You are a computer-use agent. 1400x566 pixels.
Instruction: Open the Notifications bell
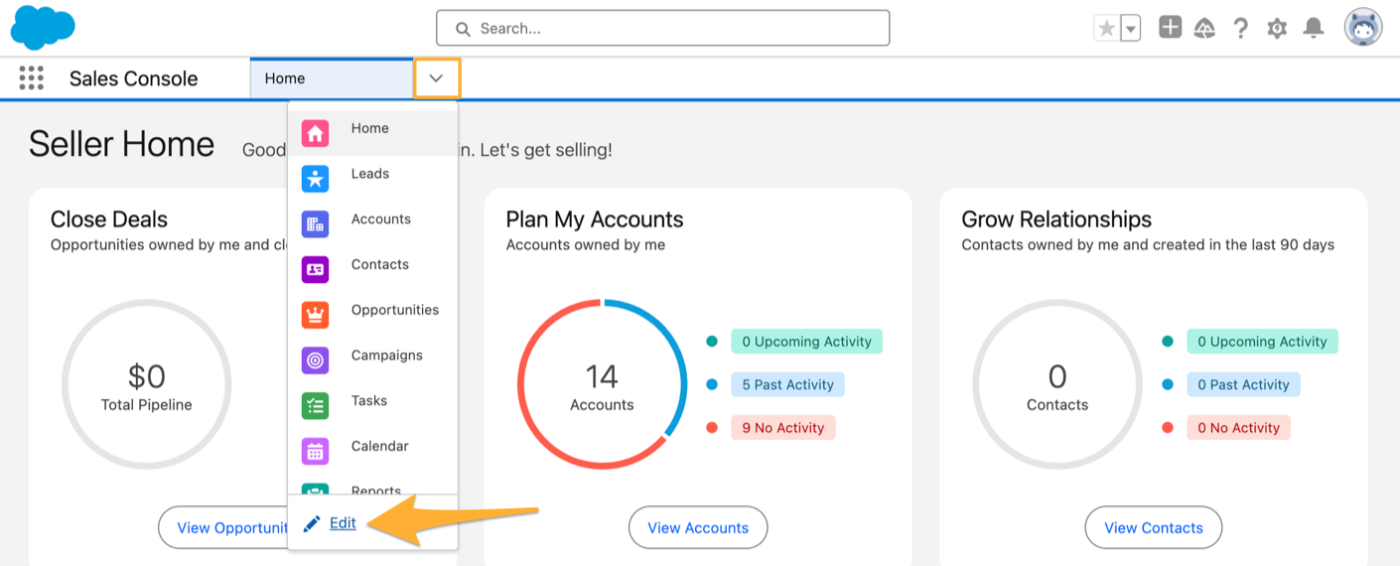(x=1314, y=28)
